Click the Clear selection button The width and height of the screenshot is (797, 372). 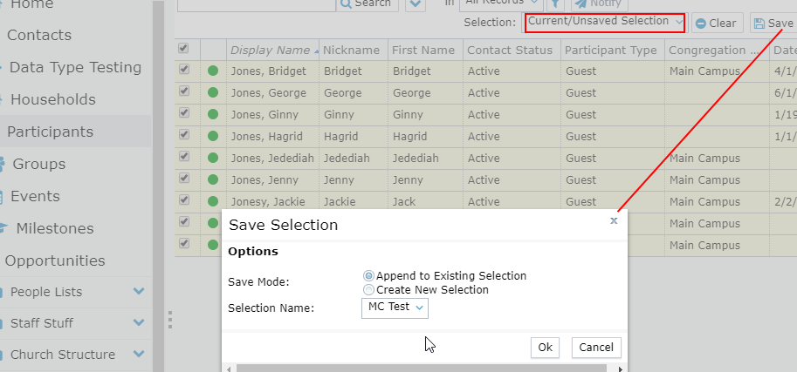(716, 24)
